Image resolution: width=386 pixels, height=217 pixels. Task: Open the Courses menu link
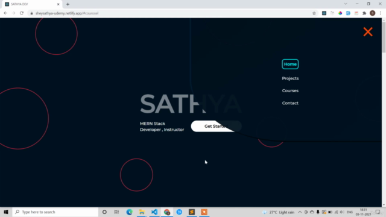pos(290,90)
